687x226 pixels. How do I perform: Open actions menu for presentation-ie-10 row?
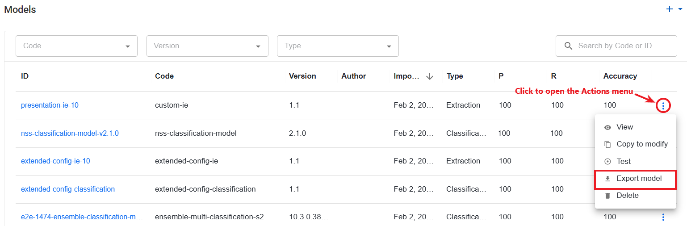click(x=663, y=106)
